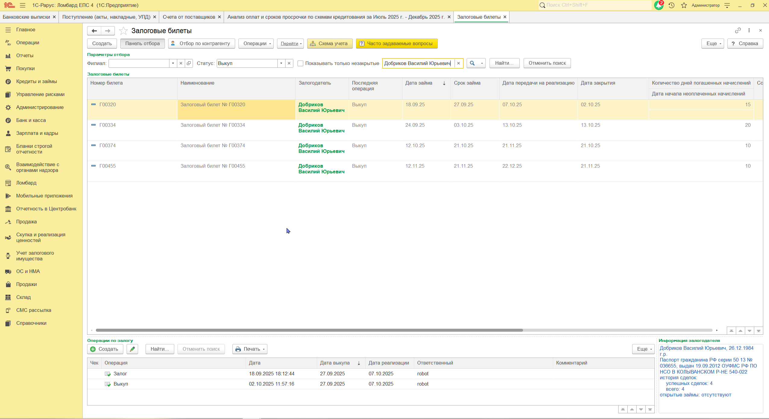Switch to Банковские выписки tab

tap(26, 17)
